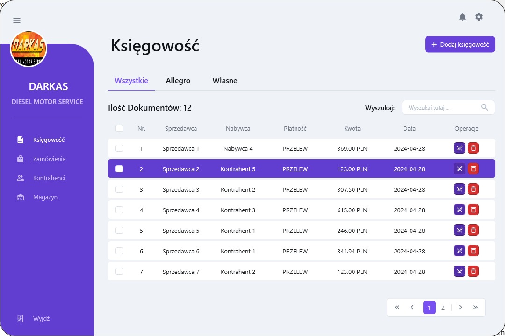Image resolution: width=505 pixels, height=336 pixels.
Task: Open the Własne tab
Action: (x=225, y=80)
